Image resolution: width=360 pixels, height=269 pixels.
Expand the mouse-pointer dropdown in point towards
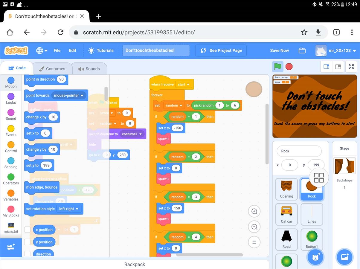[69, 96]
